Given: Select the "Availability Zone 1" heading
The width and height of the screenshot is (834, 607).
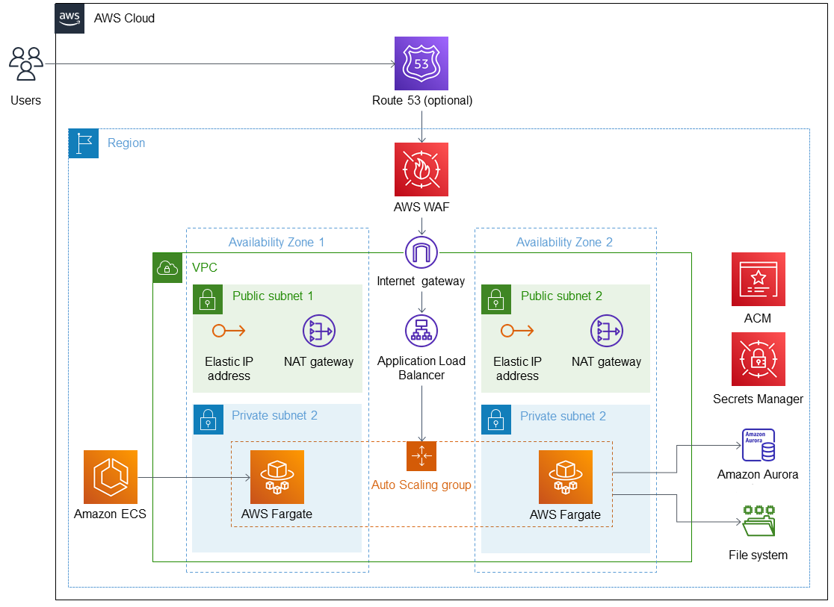Looking at the screenshot, I should tap(277, 243).
